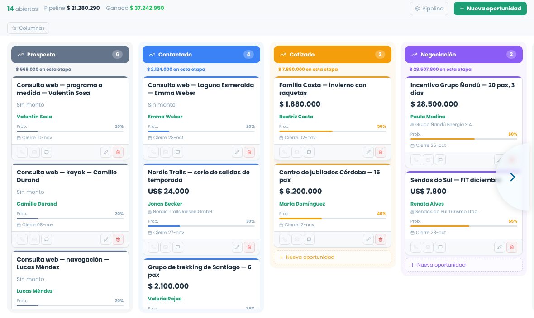Go to next columns with right chevron

tap(513, 177)
